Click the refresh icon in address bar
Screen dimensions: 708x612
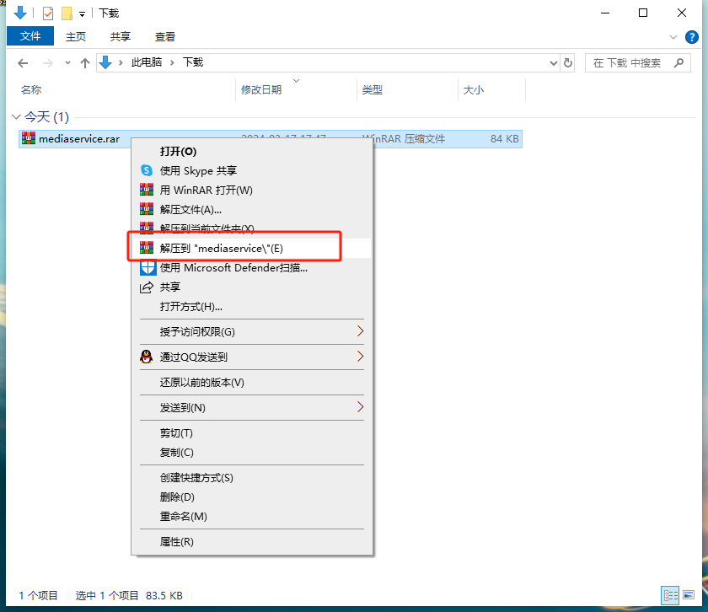pyautogui.click(x=568, y=62)
